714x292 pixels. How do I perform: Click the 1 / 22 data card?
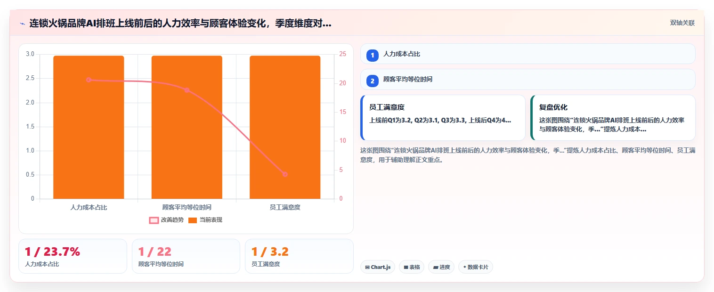(186, 256)
